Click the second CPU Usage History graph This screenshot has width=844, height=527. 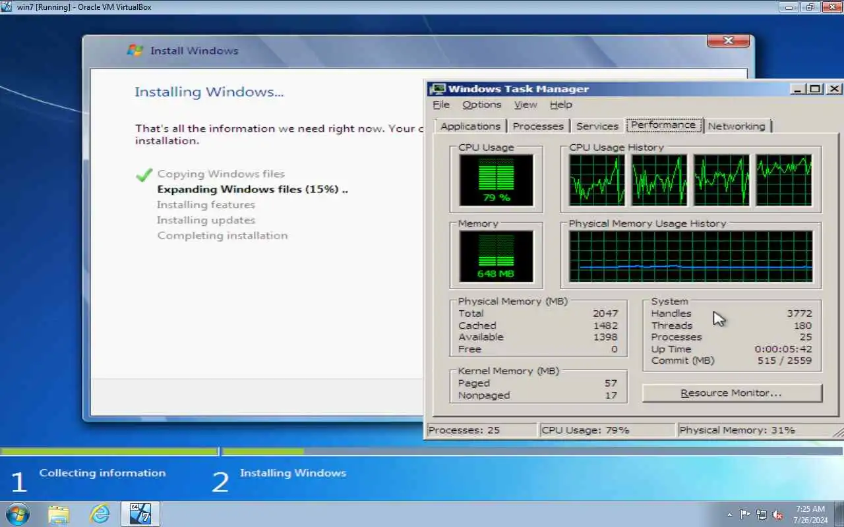pyautogui.click(x=659, y=180)
